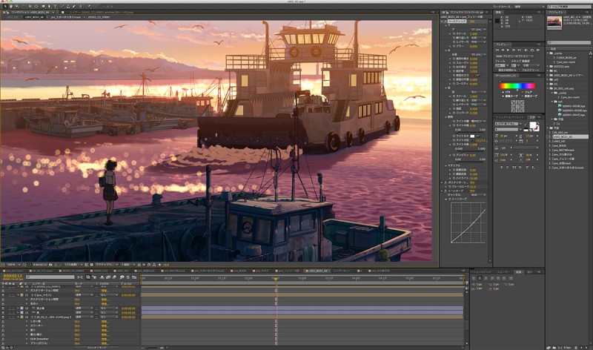Open timeline composition mini-flowchart icon
This screenshot has width=593, height=350.
coord(80,277)
